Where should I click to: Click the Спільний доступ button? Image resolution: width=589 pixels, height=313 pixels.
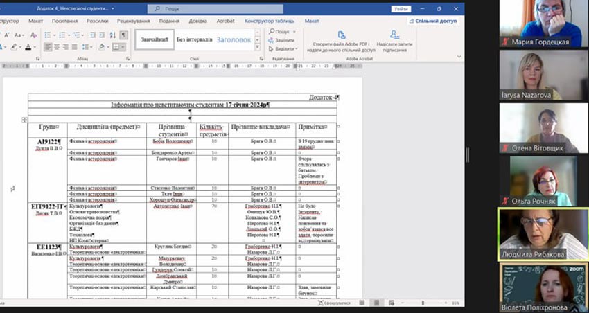pos(435,21)
